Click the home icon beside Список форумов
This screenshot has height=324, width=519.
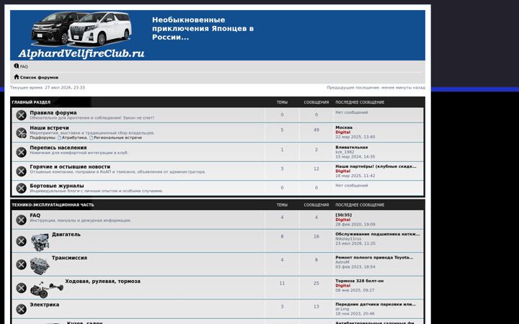point(16,77)
